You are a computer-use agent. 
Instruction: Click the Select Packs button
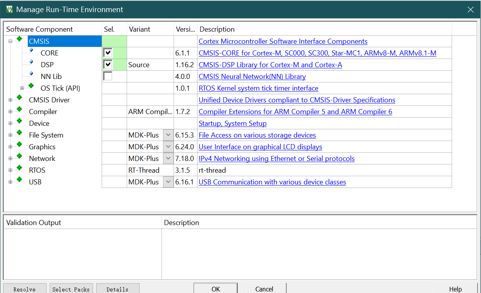click(x=71, y=289)
